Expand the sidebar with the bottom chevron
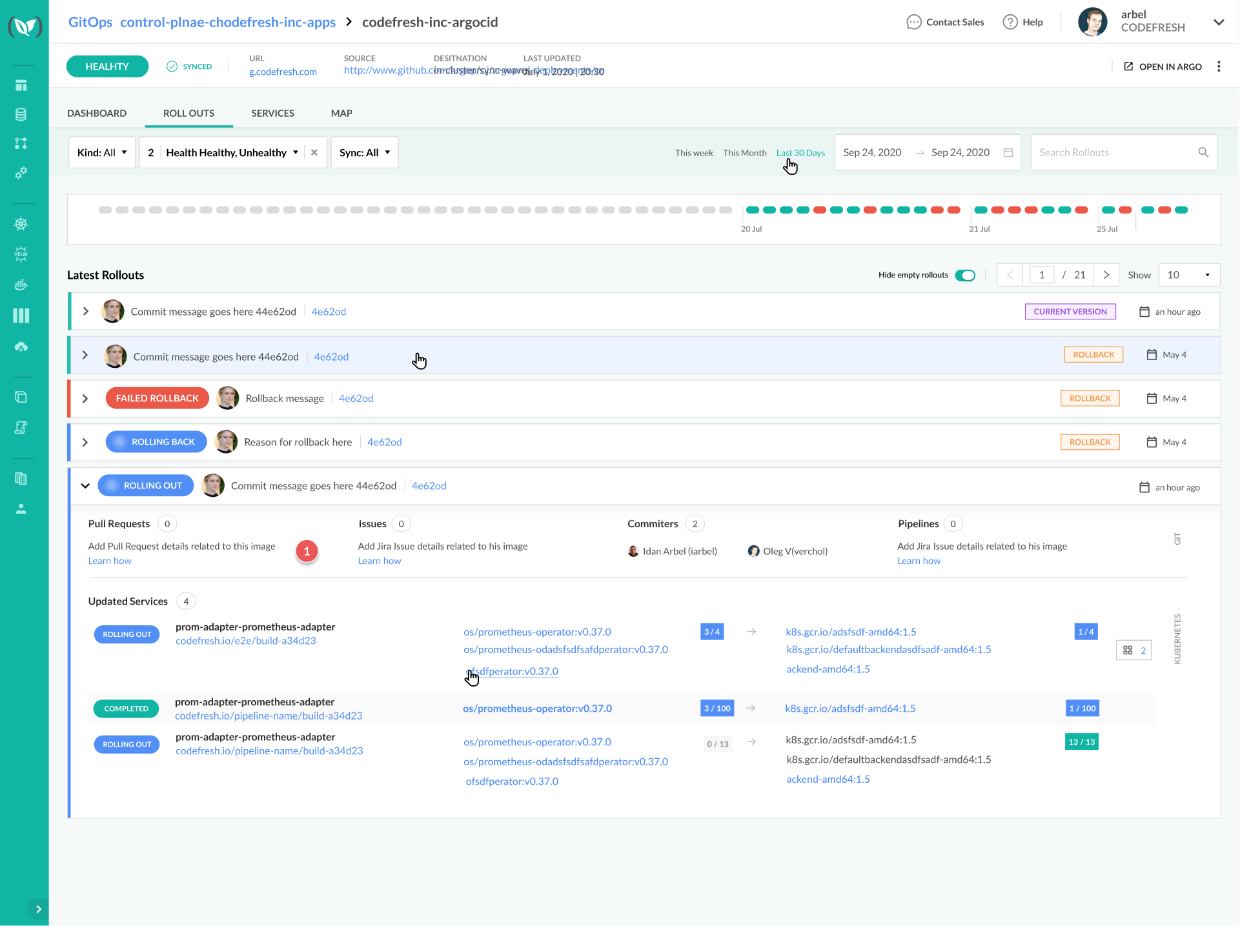The width and height of the screenshot is (1240, 926). coord(38,909)
